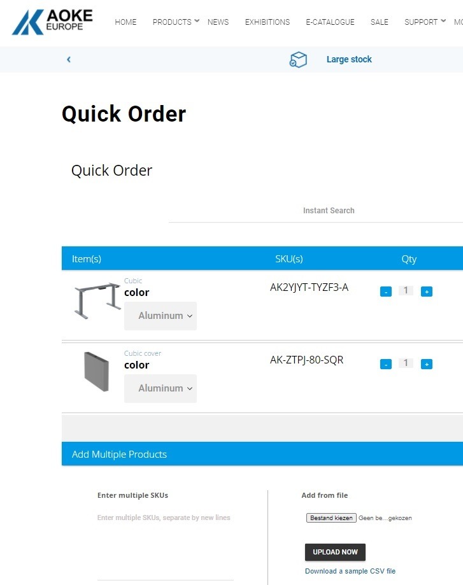Open the E-Catalogue menu item
The image size is (463, 585).
tap(330, 22)
